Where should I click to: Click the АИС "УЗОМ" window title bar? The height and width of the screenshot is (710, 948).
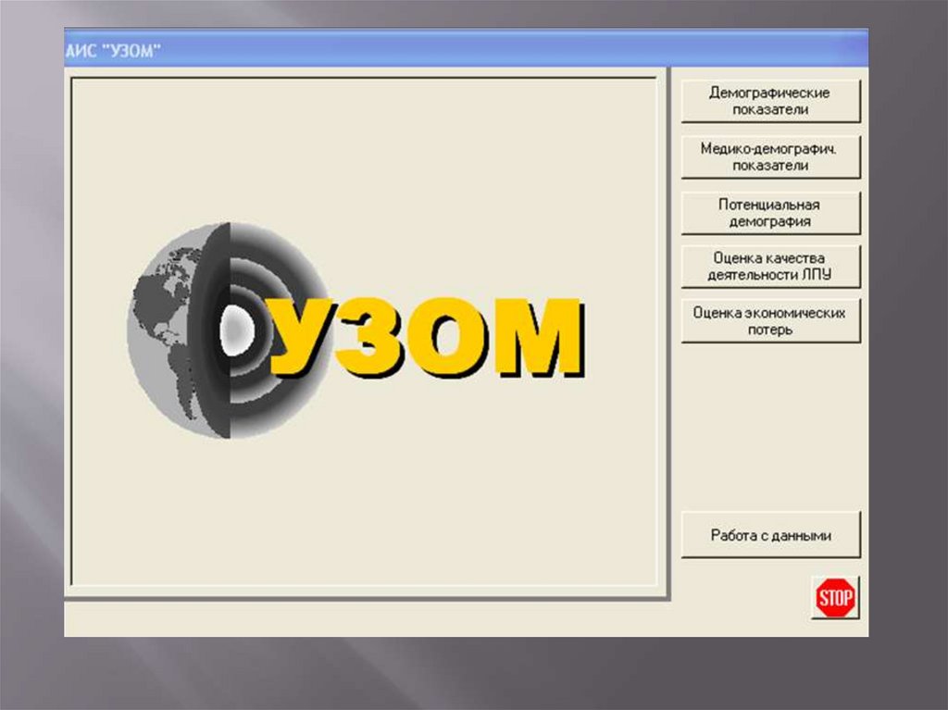coord(463,50)
